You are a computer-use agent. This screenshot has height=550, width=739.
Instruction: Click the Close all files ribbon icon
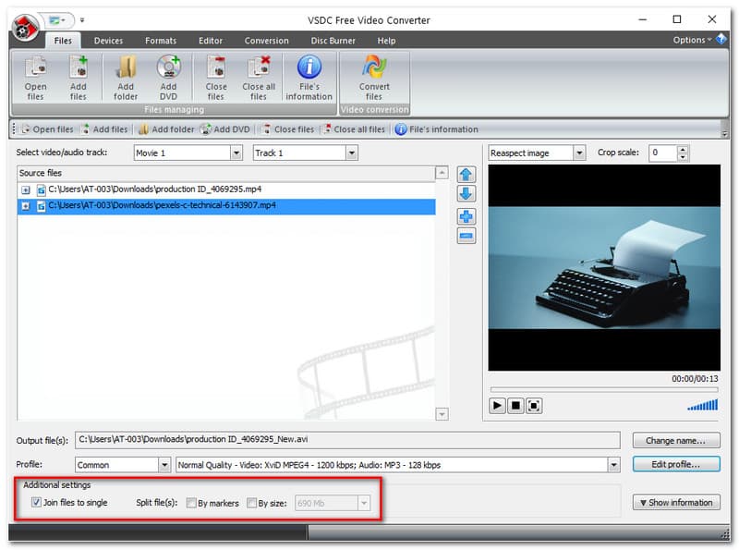(x=259, y=78)
